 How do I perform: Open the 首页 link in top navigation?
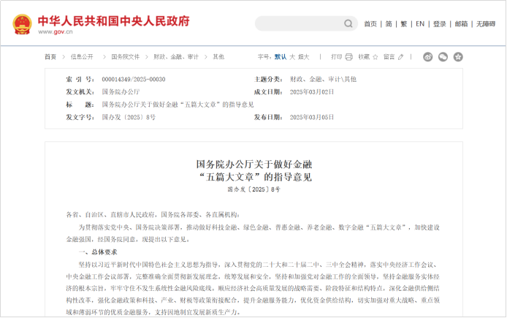[370, 24]
